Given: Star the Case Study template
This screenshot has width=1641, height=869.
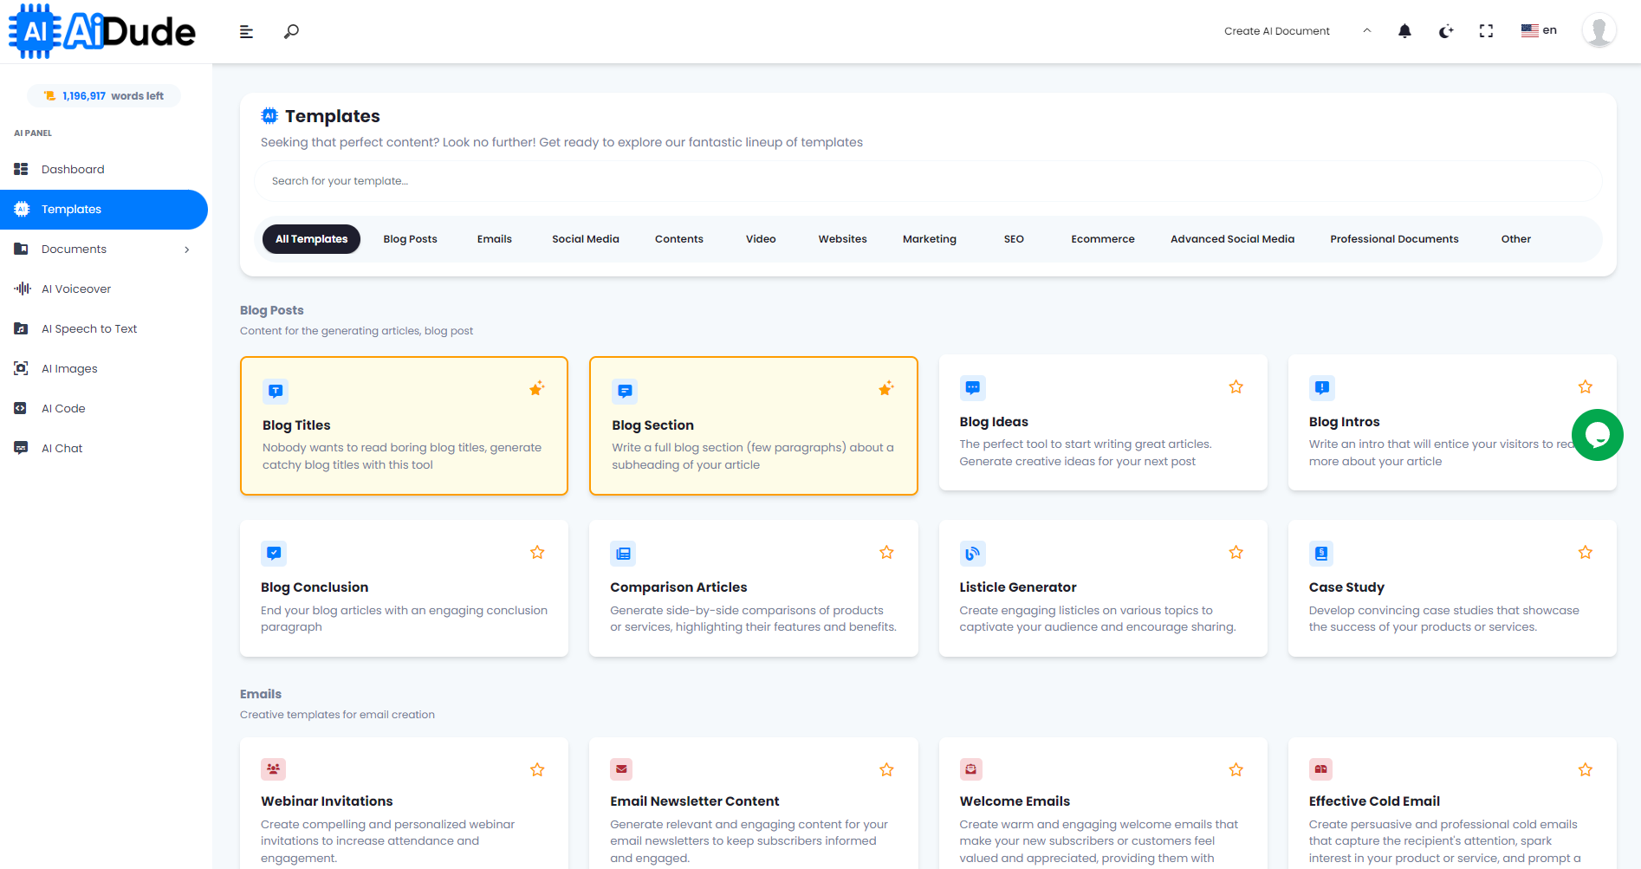Looking at the screenshot, I should (x=1586, y=552).
